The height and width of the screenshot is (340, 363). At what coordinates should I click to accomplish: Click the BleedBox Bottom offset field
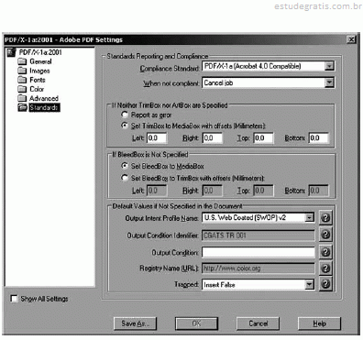(x=319, y=191)
